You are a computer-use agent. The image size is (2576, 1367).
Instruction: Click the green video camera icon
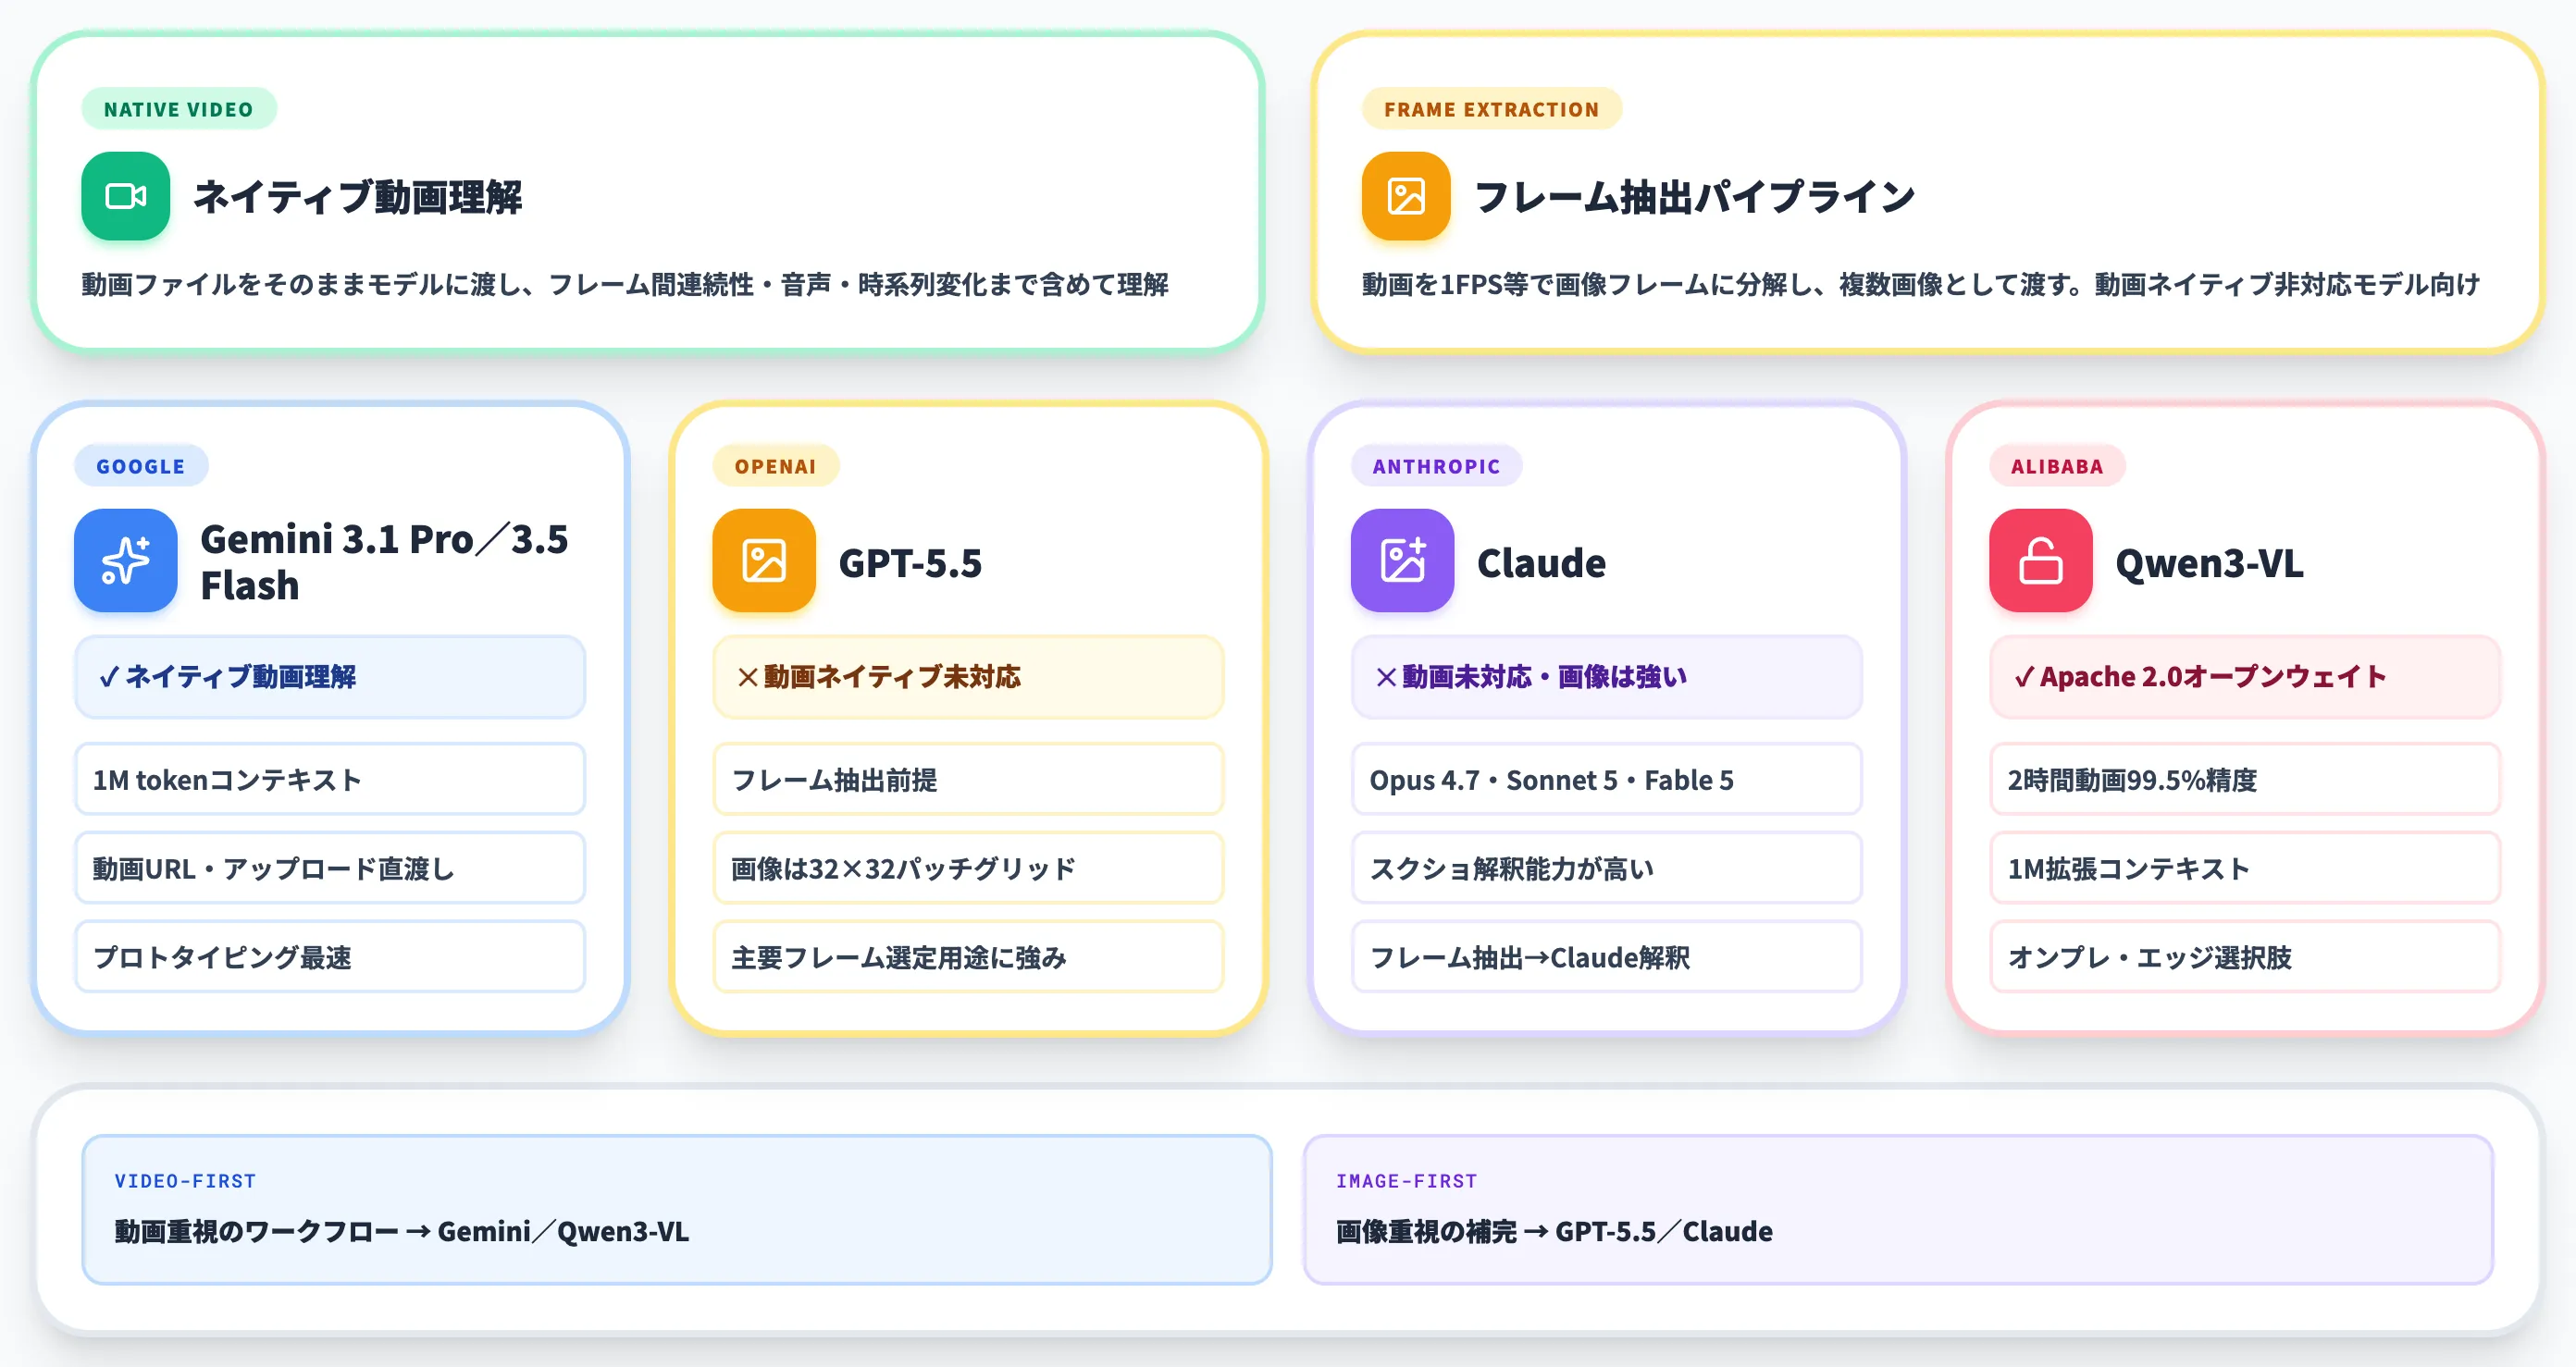[125, 196]
